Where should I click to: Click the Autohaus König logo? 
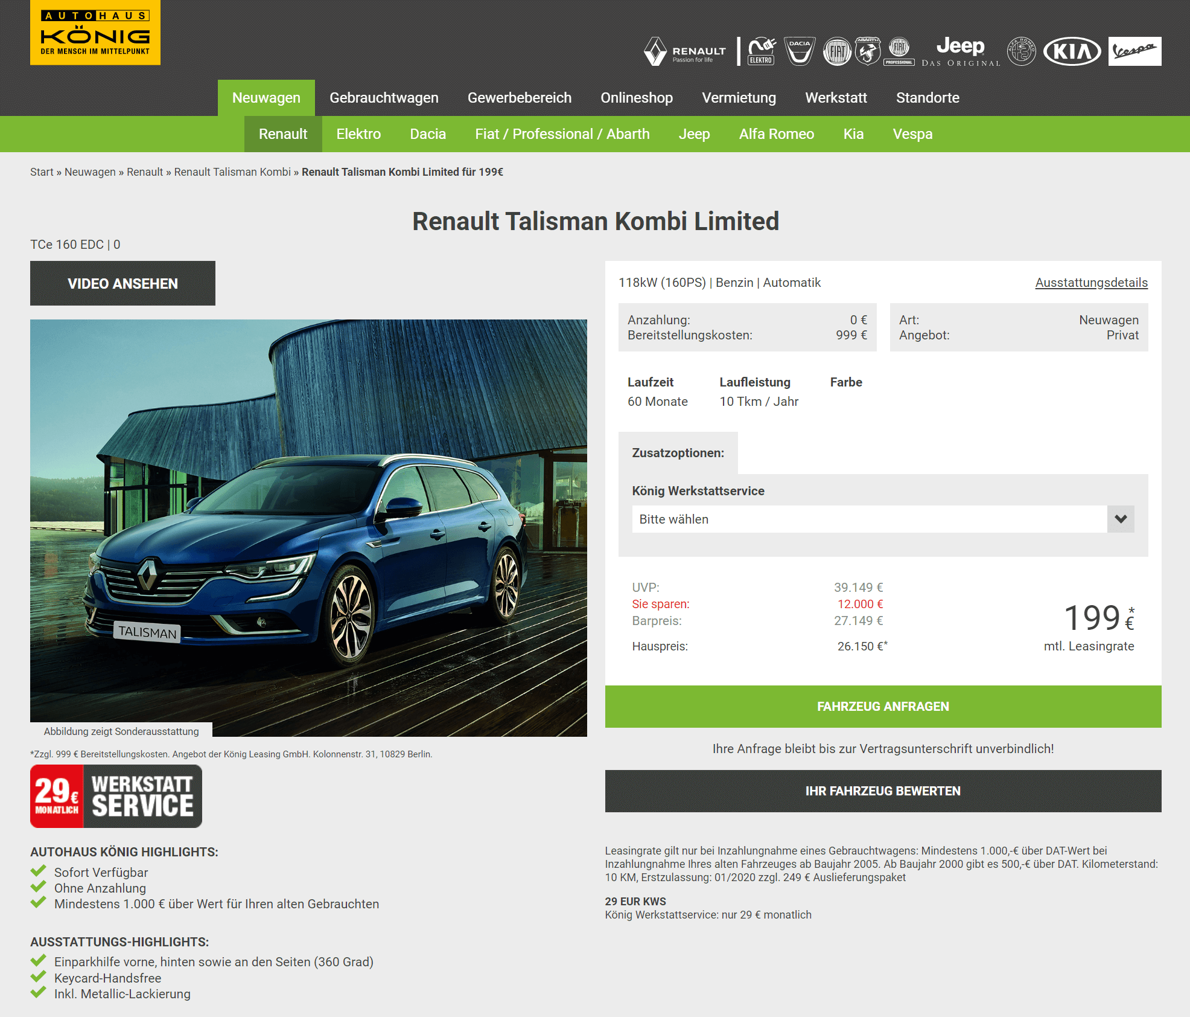(95, 33)
